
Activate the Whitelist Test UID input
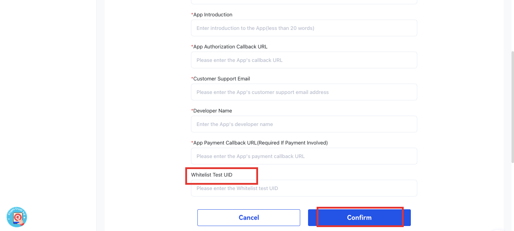pos(304,188)
